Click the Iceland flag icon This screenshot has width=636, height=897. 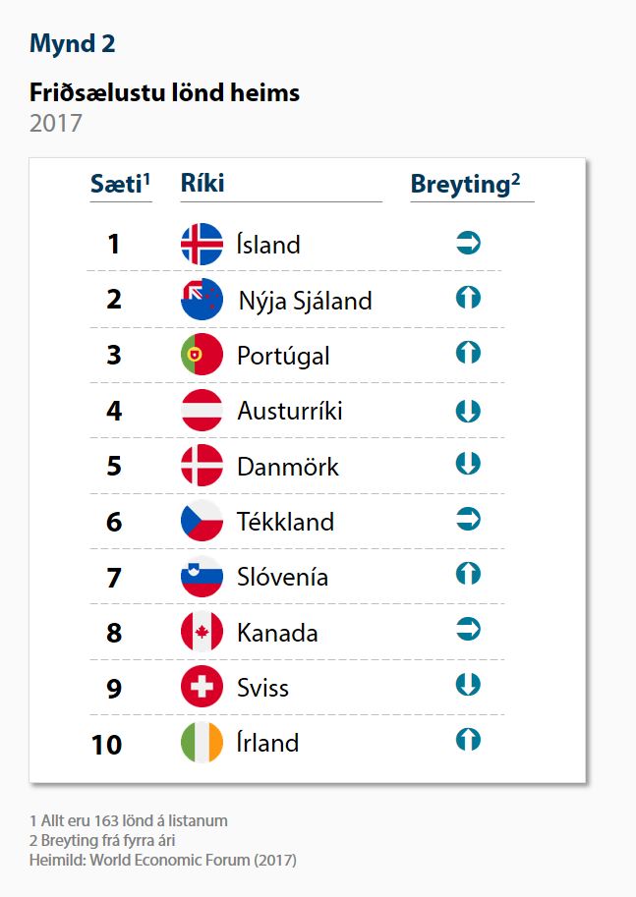click(x=202, y=245)
